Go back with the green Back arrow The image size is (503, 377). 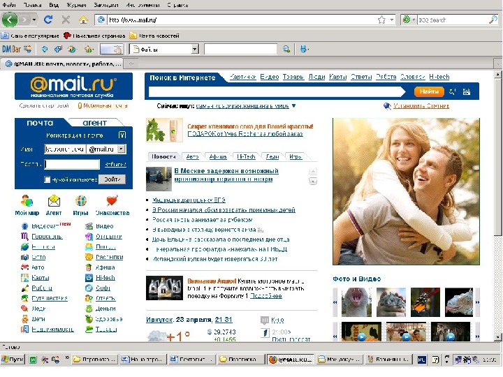point(9,20)
